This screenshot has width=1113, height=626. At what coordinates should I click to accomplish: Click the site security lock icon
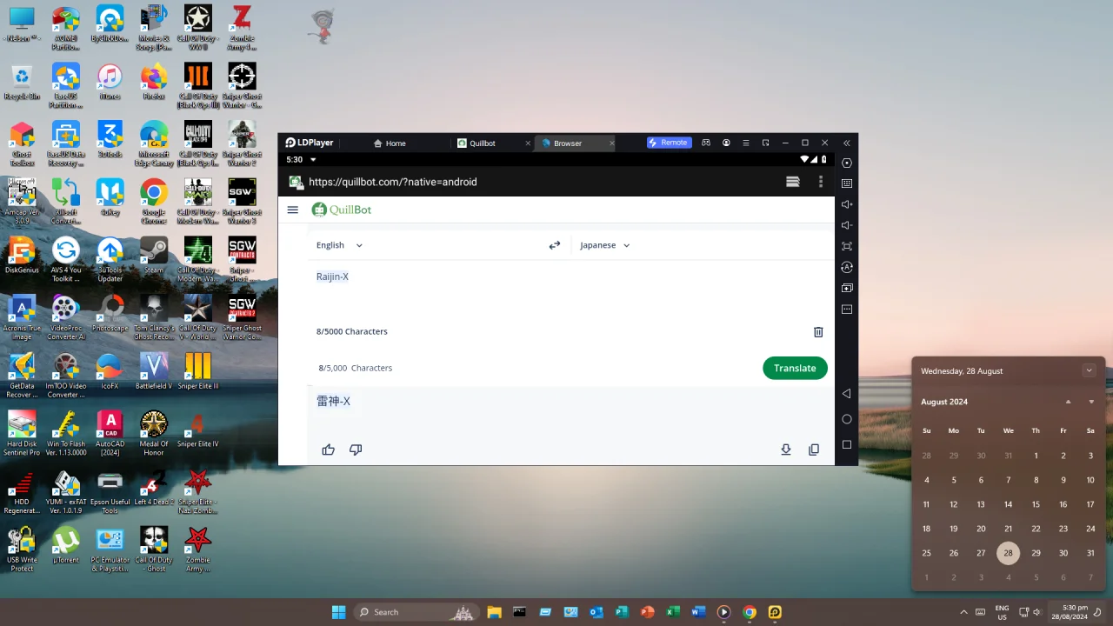296,182
